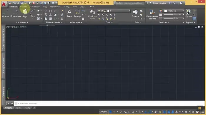Select the Размер dimension tool
Image resolution: width=206 pixels, height=115 pixels.
coord(77,13)
